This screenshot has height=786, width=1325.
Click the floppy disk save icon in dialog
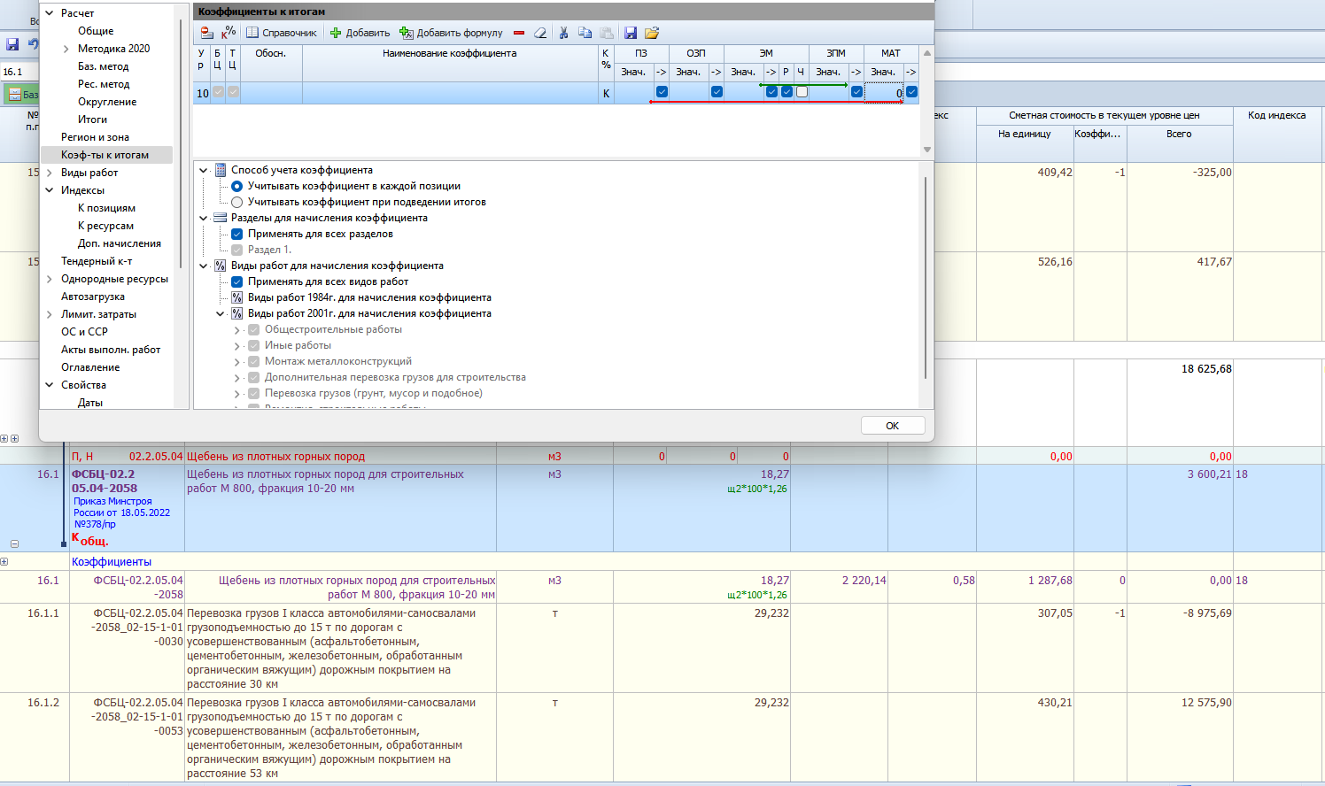(x=631, y=33)
